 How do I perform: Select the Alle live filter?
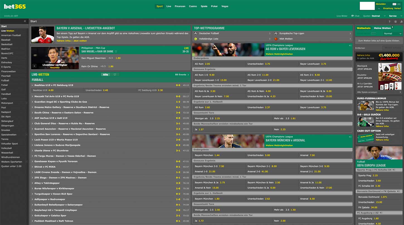[105, 74]
